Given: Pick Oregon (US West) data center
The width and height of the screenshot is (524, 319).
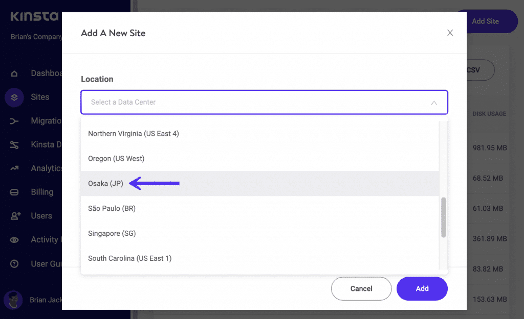Looking at the screenshot, I should tap(116, 159).
